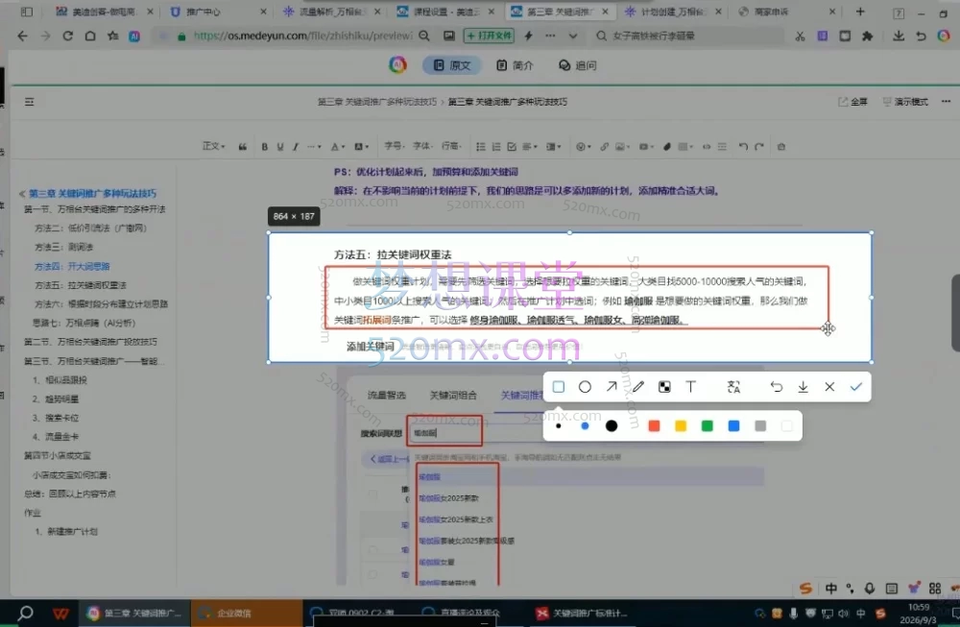Select the arrow annotation tool
The image size is (960, 627).
[612, 387]
